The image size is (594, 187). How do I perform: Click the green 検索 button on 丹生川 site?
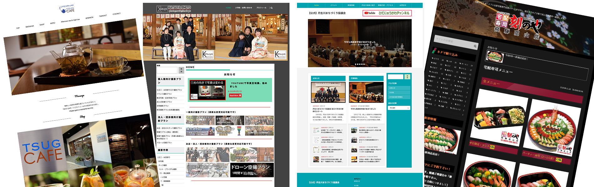click(x=407, y=77)
